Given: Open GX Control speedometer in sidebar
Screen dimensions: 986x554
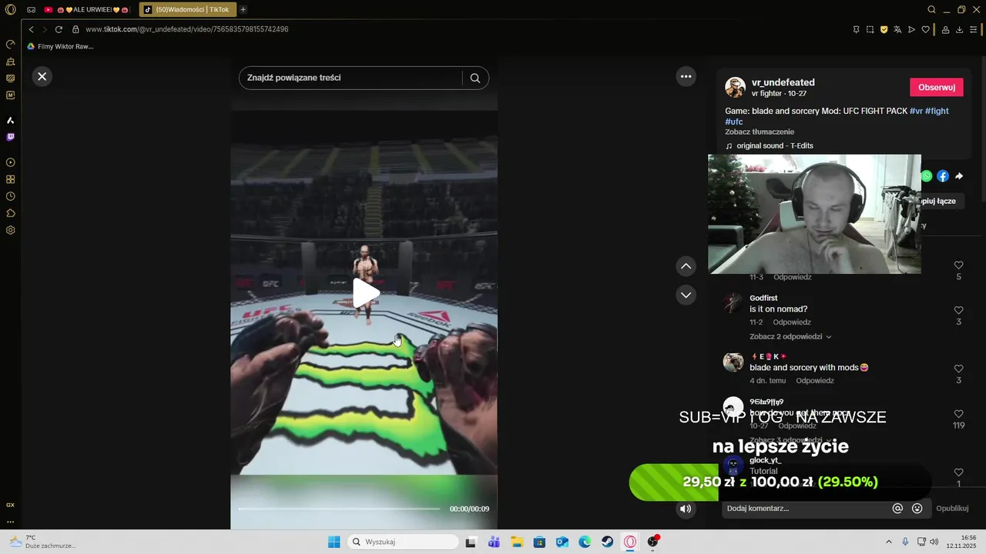Looking at the screenshot, I should 11,44.
